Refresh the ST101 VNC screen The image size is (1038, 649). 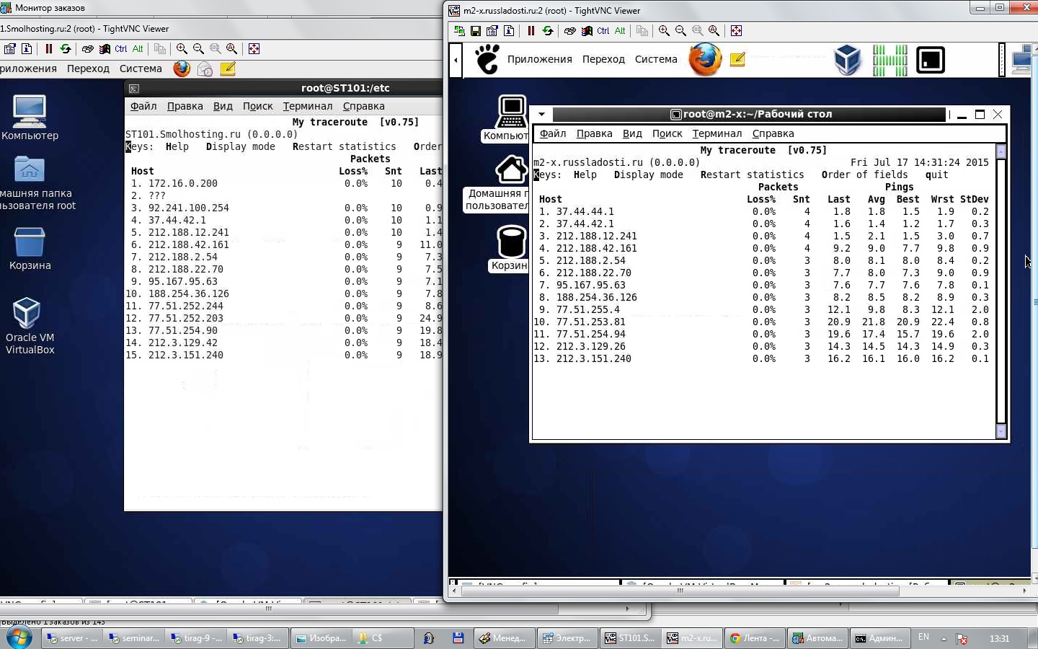[66, 49]
